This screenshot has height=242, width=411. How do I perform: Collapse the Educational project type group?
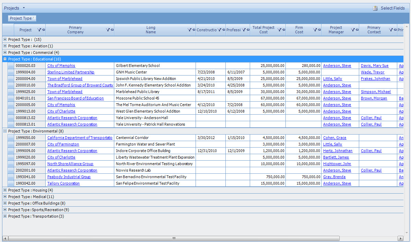(5, 59)
